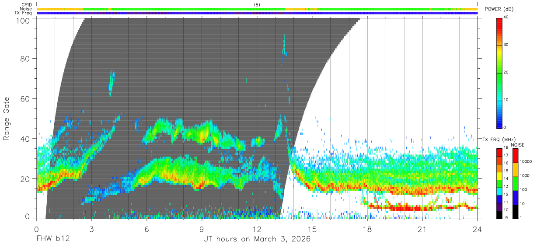Select the 'TX Freq' row label at top left

[24, 13]
